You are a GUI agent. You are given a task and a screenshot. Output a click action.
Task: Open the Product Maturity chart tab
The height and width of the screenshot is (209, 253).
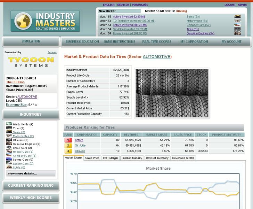[x=132, y=158]
